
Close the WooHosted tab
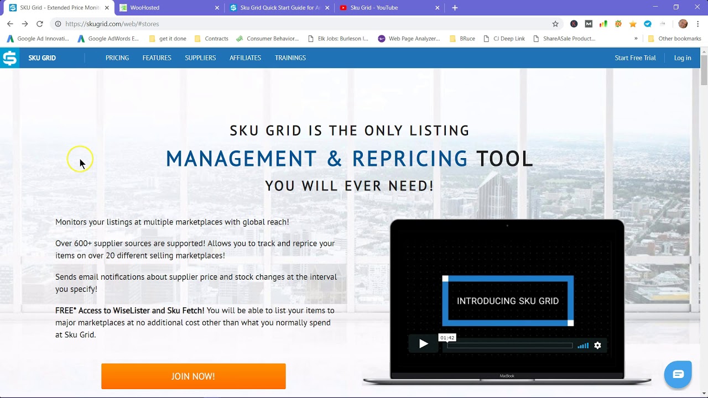217,8
